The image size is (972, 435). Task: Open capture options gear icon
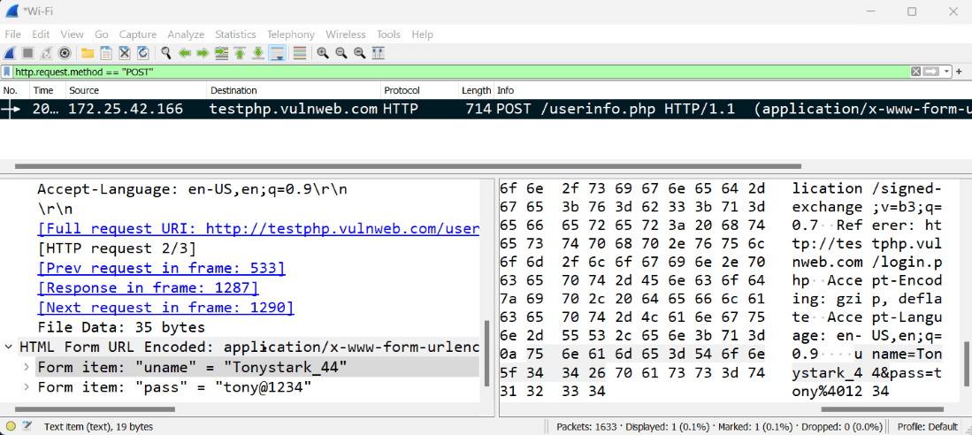tap(64, 53)
